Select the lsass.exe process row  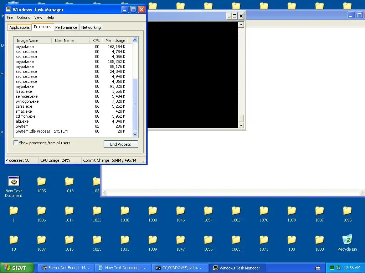pos(73,91)
